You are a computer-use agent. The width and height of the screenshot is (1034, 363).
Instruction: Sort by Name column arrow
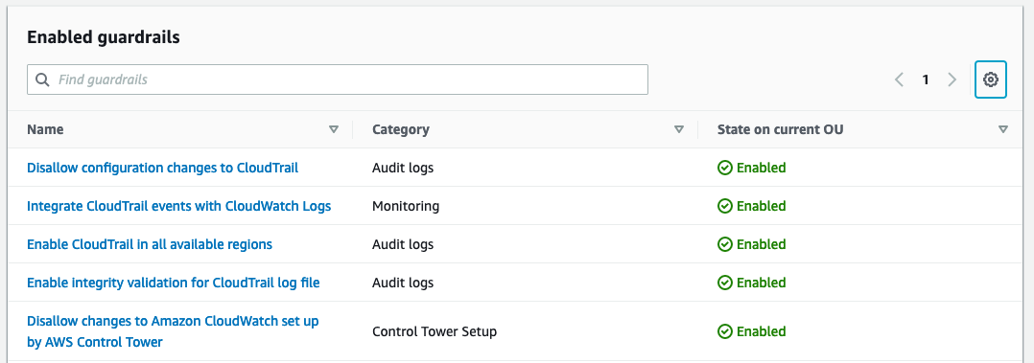tap(334, 130)
